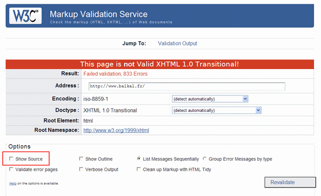Click the 'Options' section heading

click(x=19, y=147)
